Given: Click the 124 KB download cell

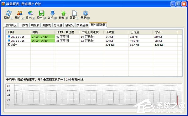Looking at the screenshot, I should 116,41.
